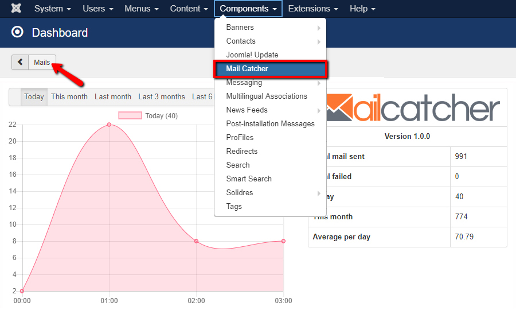The height and width of the screenshot is (310, 516).
Task: Open the Users dropdown menu
Action: click(97, 9)
